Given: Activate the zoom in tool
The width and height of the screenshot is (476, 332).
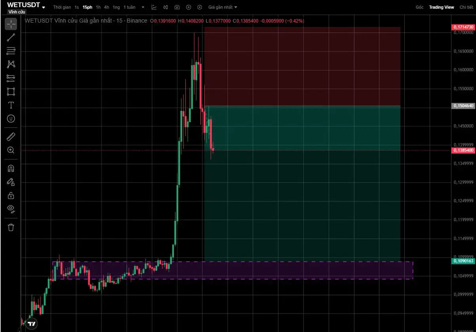Looking at the screenshot, I should coord(11,150).
